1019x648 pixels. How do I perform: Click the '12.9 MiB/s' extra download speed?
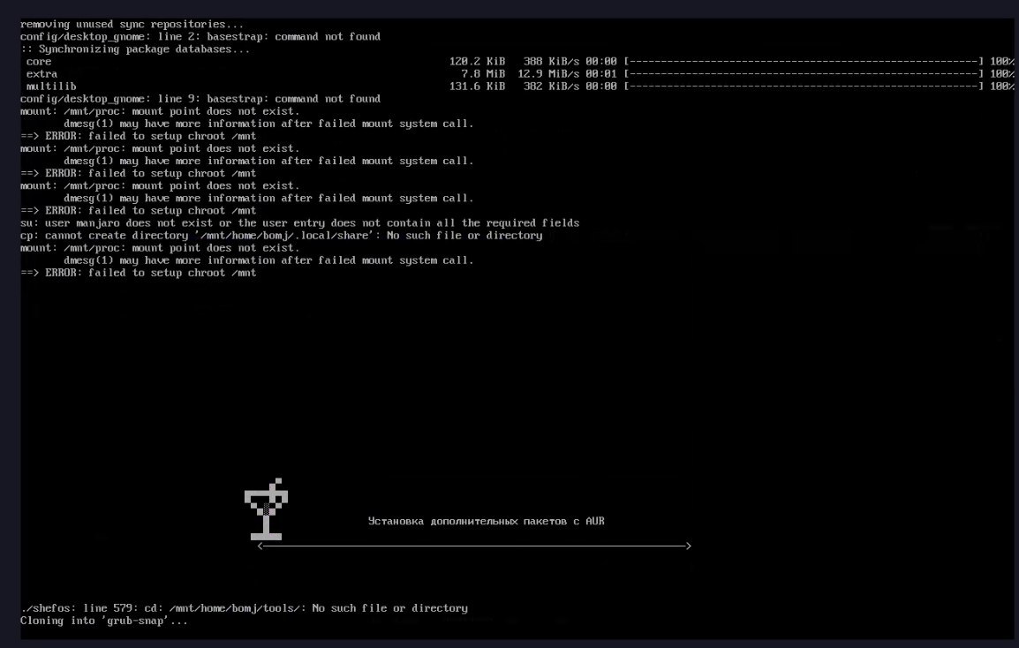(x=547, y=74)
